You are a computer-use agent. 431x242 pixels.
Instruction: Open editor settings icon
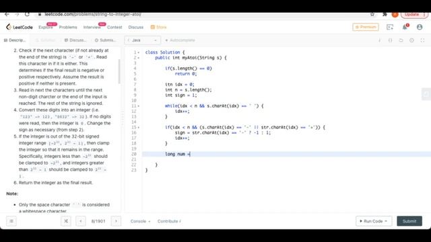(411, 40)
